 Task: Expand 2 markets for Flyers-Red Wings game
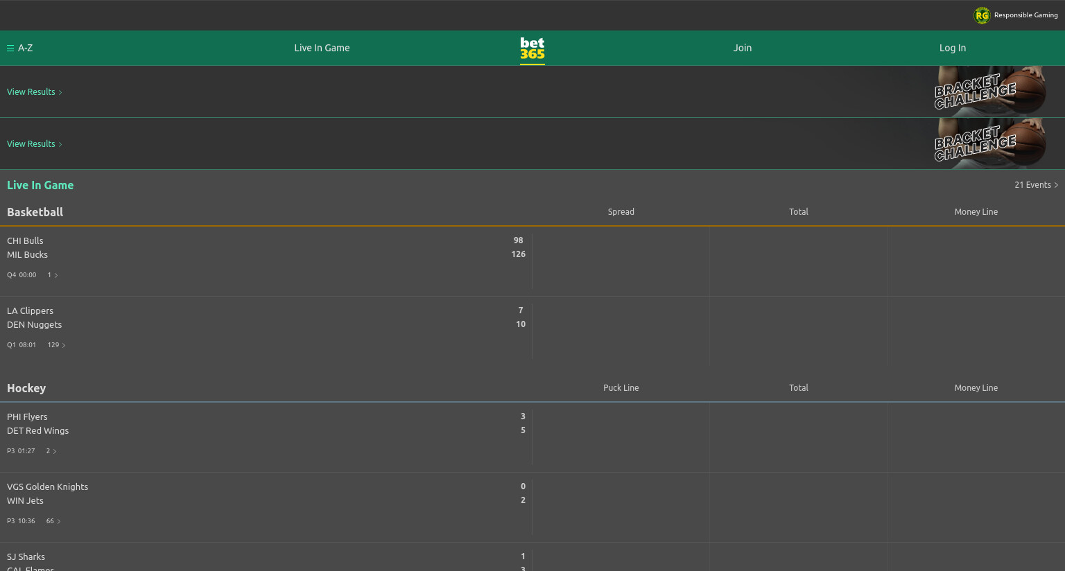click(51, 451)
